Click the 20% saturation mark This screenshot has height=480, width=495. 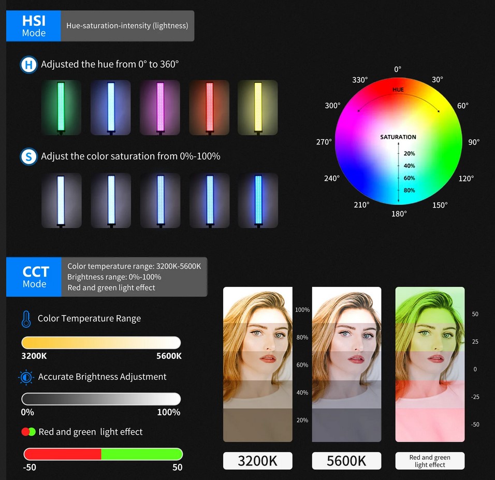(x=409, y=153)
